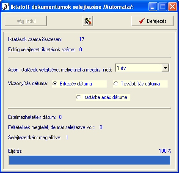Select Érkezés dátuma radio option
Viewport: 179px width, 173px height.
coord(55,84)
